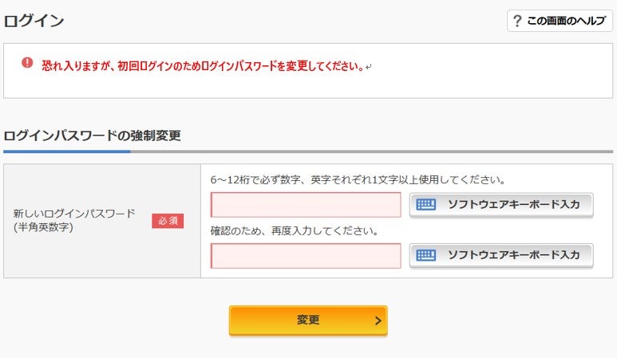The height and width of the screenshot is (358, 617).
Task: Click the 新しいログインパスワード field label
Action: point(74,214)
